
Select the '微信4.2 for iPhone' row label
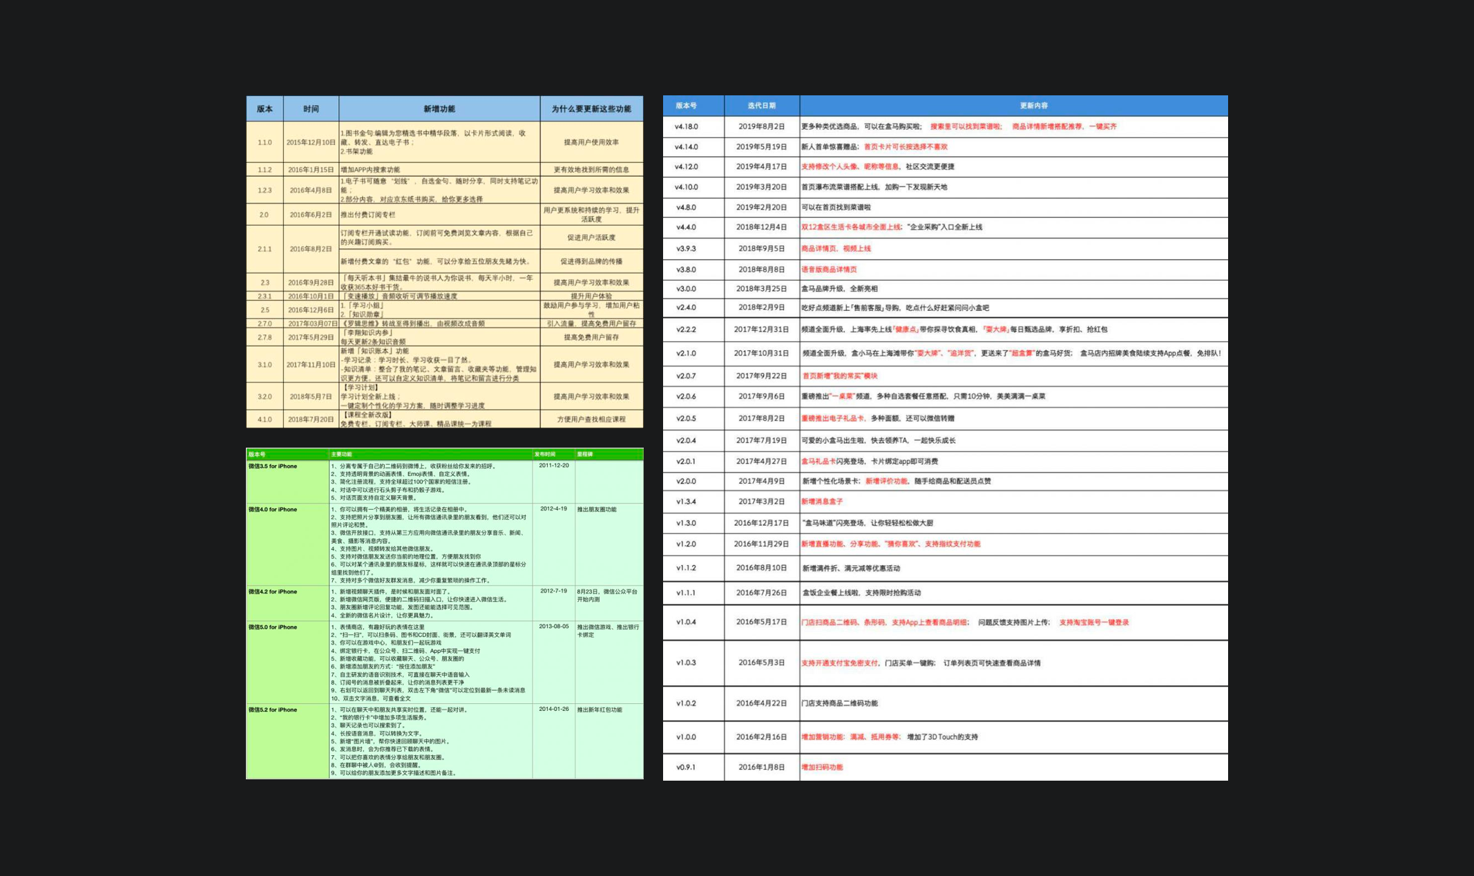point(273,591)
